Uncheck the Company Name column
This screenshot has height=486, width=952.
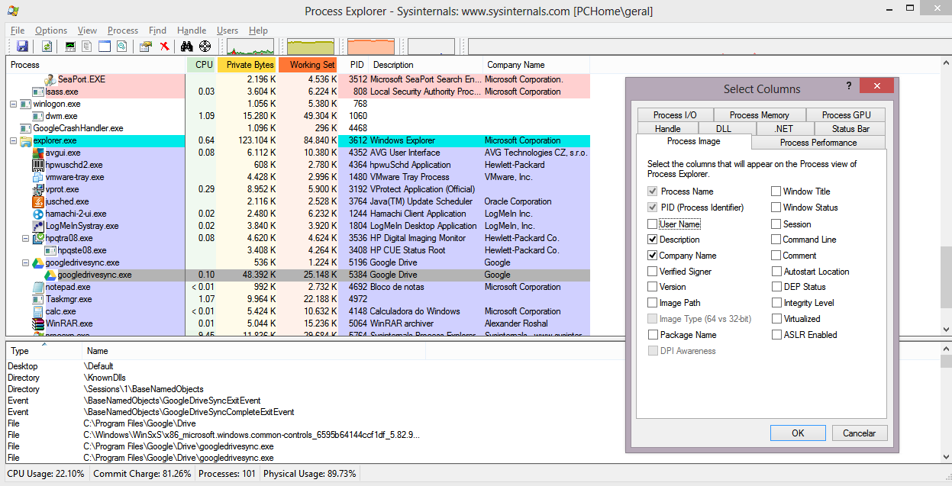653,255
